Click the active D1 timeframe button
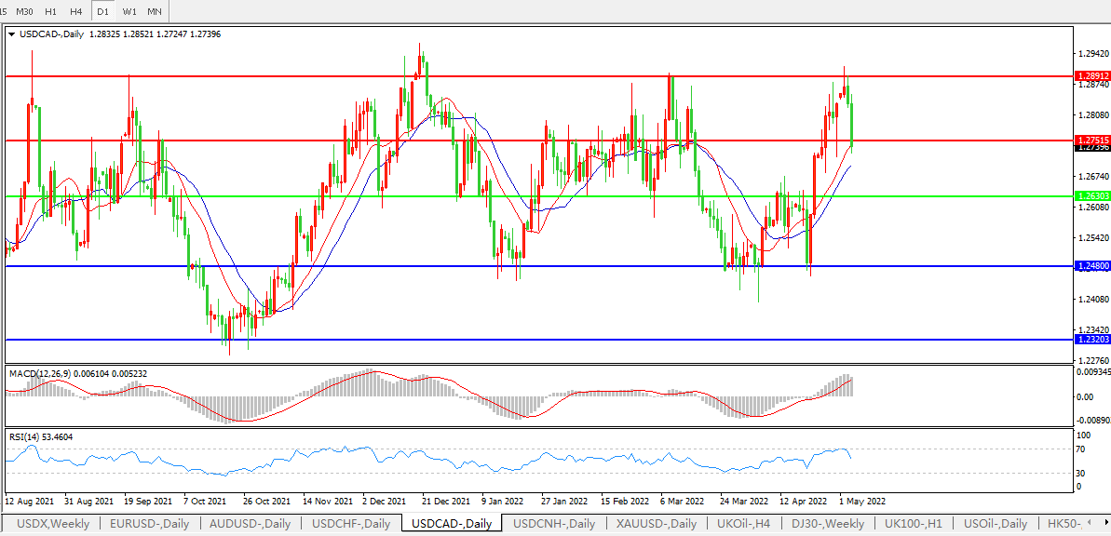1111x536 pixels. (102, 11)
